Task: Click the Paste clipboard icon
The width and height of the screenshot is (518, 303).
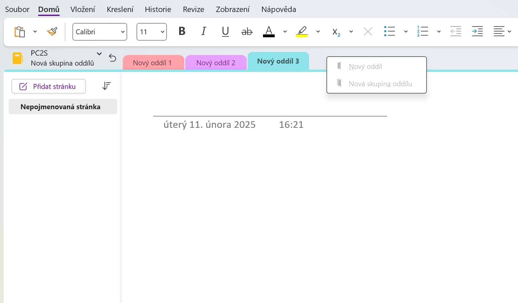Action: [20, 32]
